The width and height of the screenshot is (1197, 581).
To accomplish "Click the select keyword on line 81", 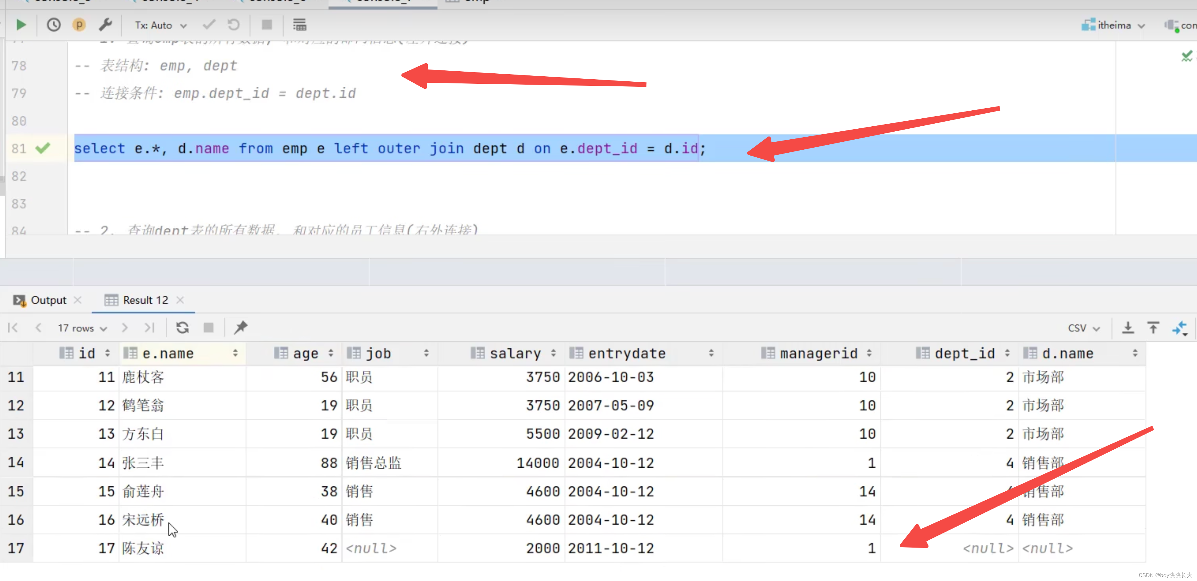I will point(99,148).
